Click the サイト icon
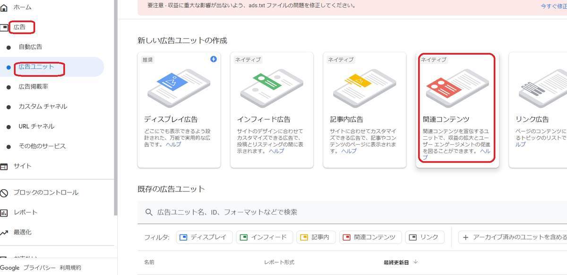This screenshot has height=275, width=567. point(4,167)
